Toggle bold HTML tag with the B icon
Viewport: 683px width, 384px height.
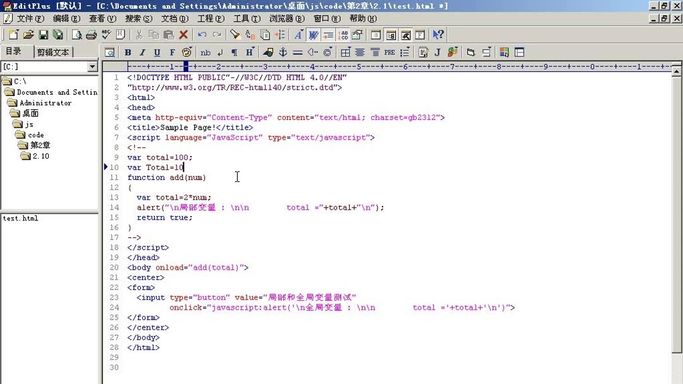pos(128,52)
